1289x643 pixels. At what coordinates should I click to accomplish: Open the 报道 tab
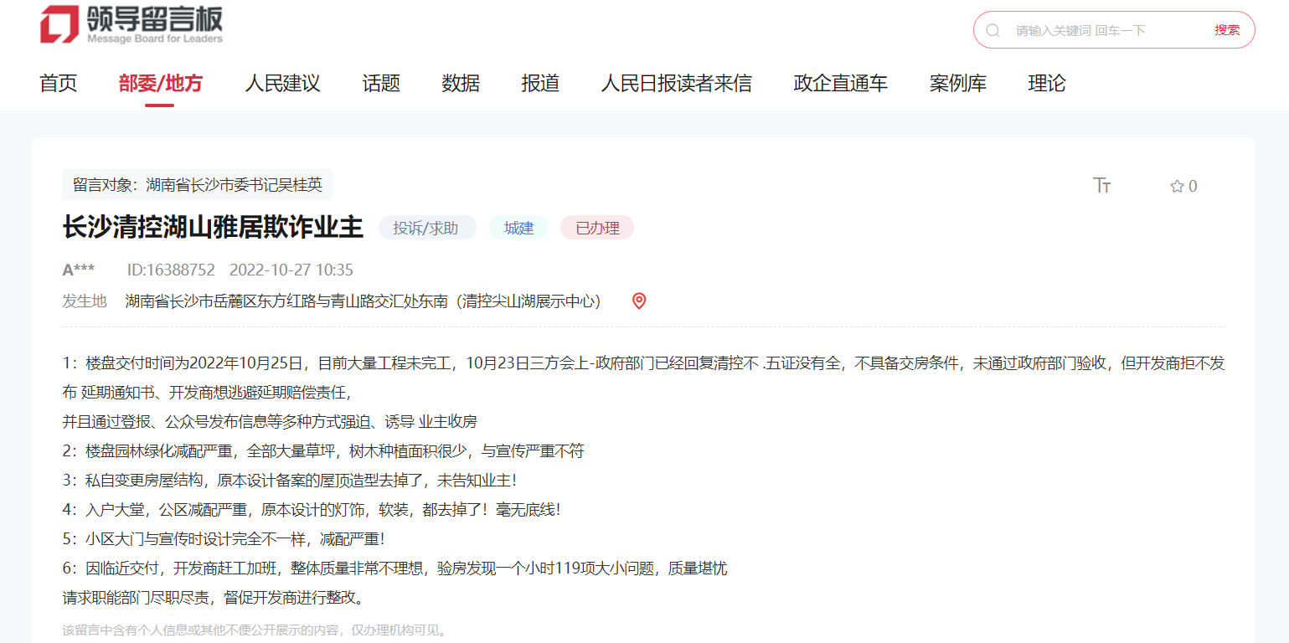pos(540,83)
